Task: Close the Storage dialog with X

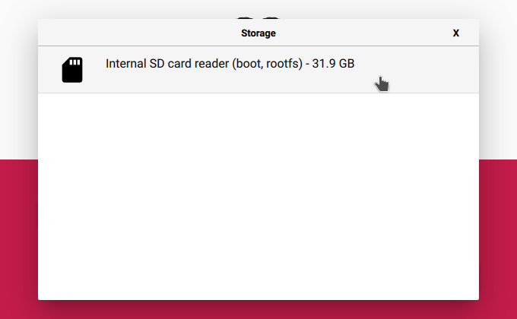Action: pyautogui.click(x=456, y=33)
